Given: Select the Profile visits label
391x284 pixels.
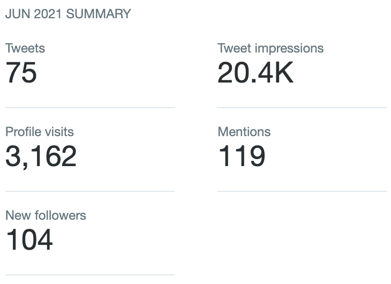Looking at the screenshot, I should 40,131.
